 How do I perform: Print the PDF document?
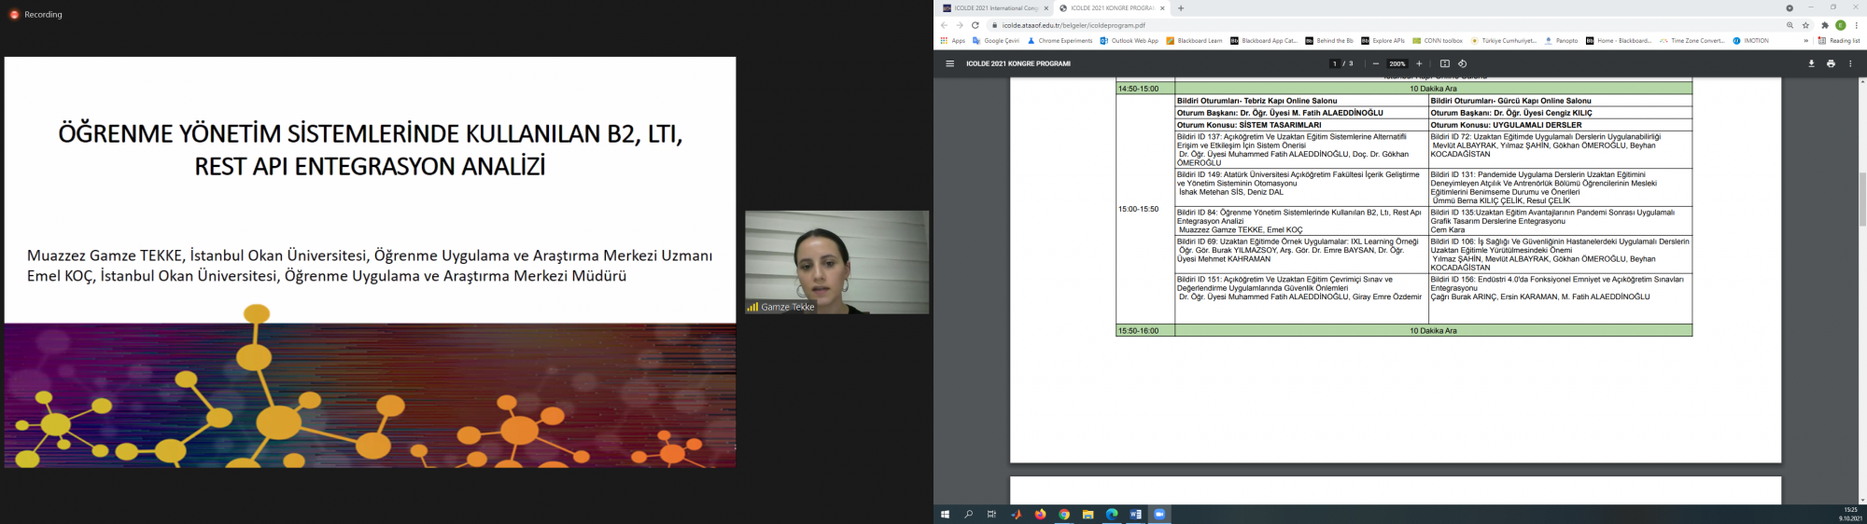1831,63
